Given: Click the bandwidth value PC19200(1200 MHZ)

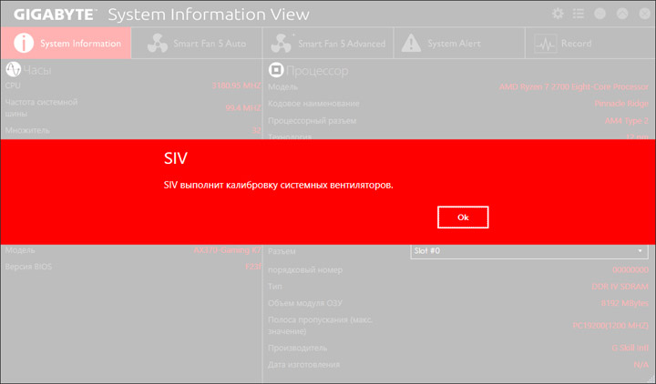Looking at the screenshot, I should (610, 326).
